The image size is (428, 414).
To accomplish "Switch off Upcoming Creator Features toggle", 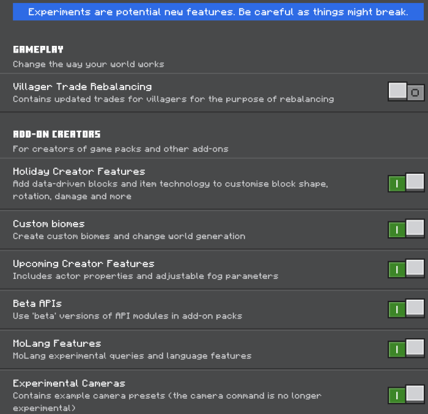I will click(x=406, y=269).
